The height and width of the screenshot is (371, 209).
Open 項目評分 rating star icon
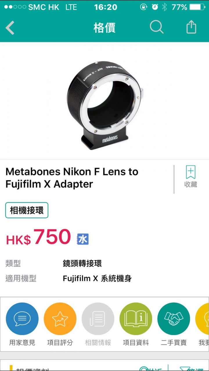pos(60,319)
